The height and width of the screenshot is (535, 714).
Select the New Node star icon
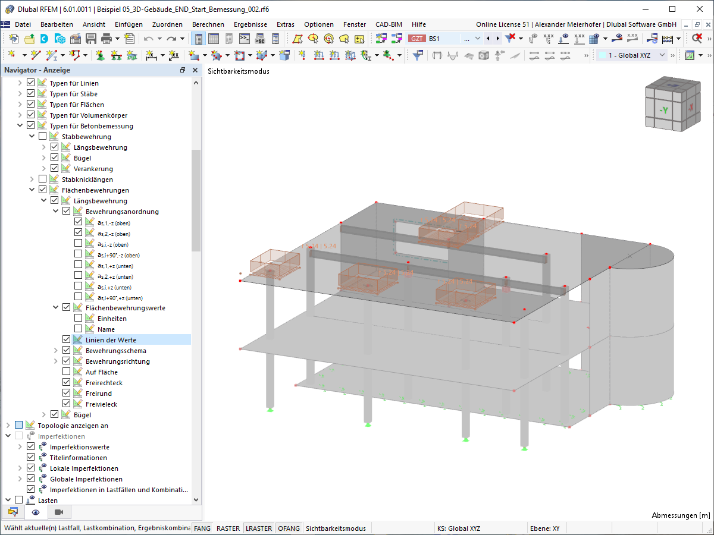[x=12, y=55]
